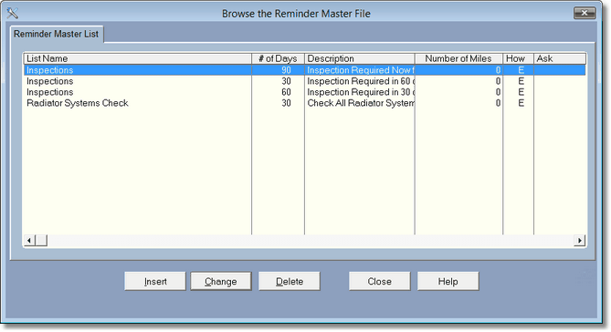Click the Change button
This screenshot has width=611, height=332.
tap(221, 281)
